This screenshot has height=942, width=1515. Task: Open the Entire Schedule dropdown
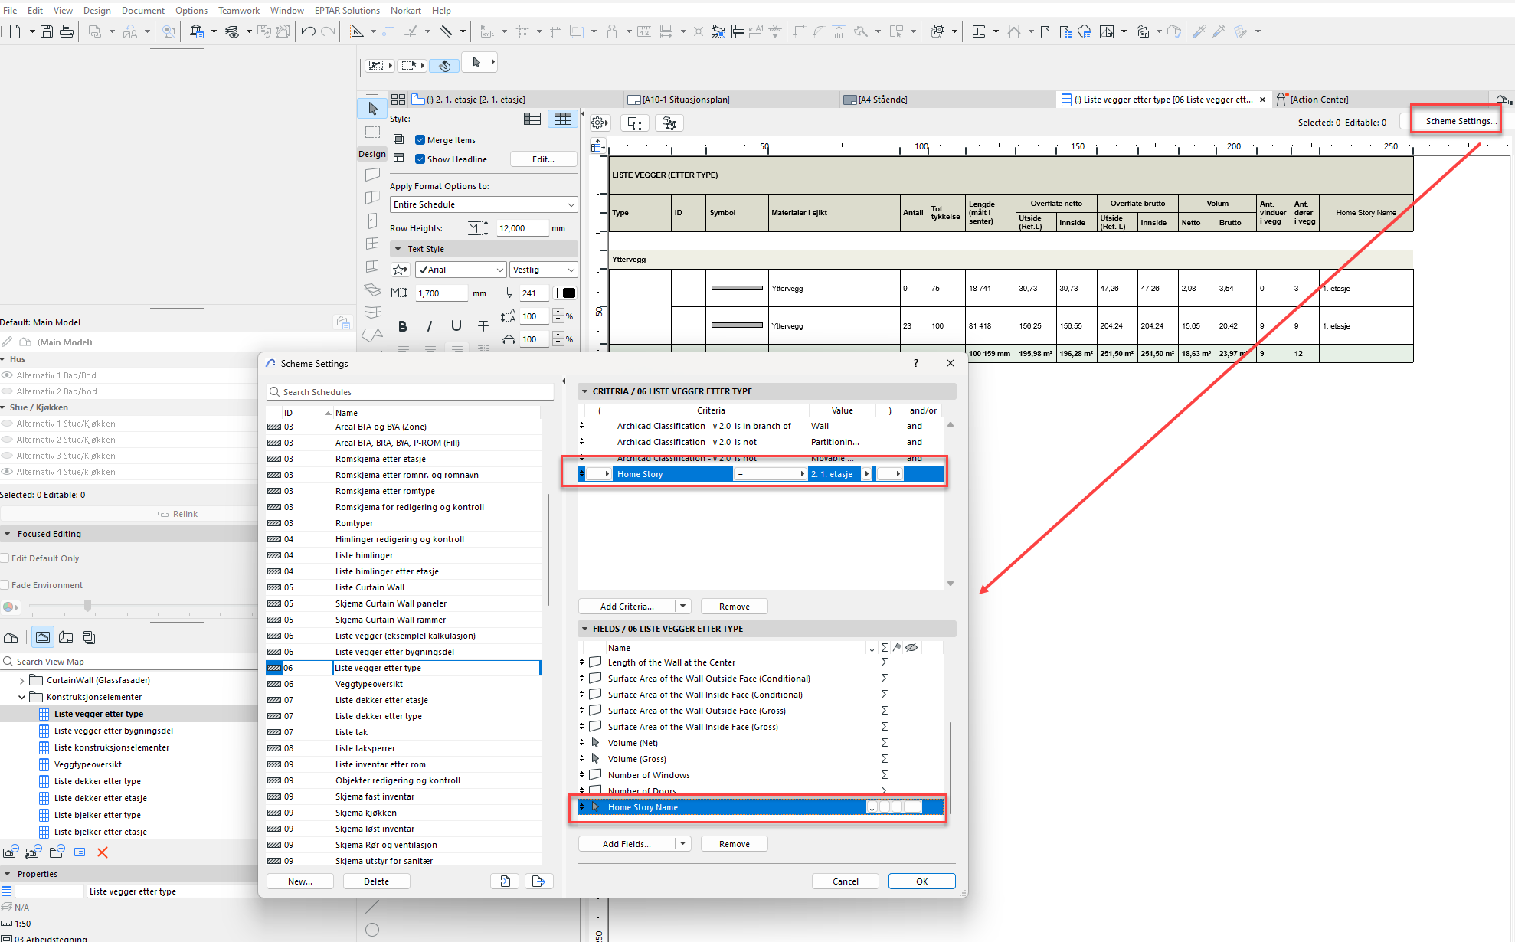[x=483, y=204]
